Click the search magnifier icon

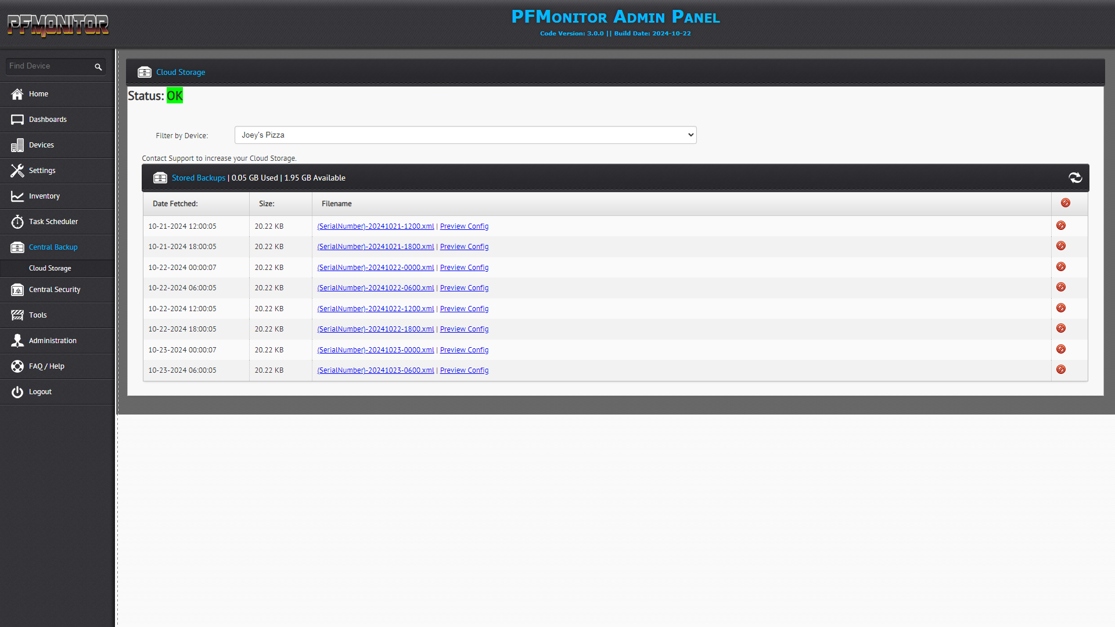tap(98, 67)
